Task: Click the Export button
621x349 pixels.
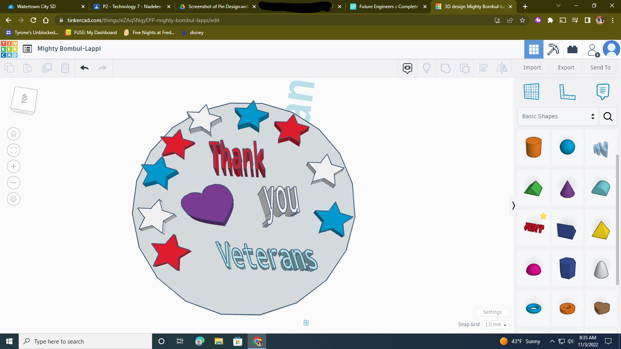Action: point(566,67)
